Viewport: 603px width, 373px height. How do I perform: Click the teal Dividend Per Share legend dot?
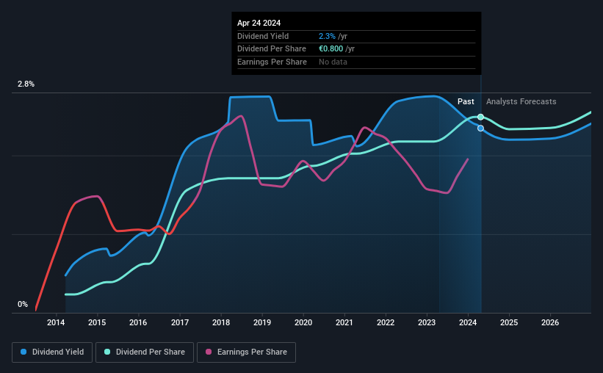coord(107,352)
